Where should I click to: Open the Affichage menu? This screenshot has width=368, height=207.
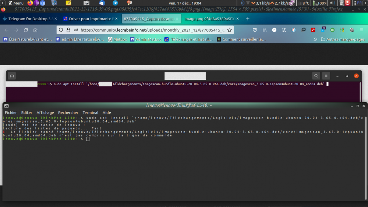(45, 113)
